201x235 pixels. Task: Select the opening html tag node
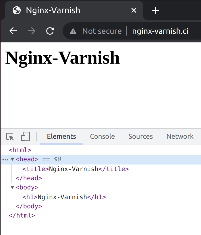click(x=20, y=150)
